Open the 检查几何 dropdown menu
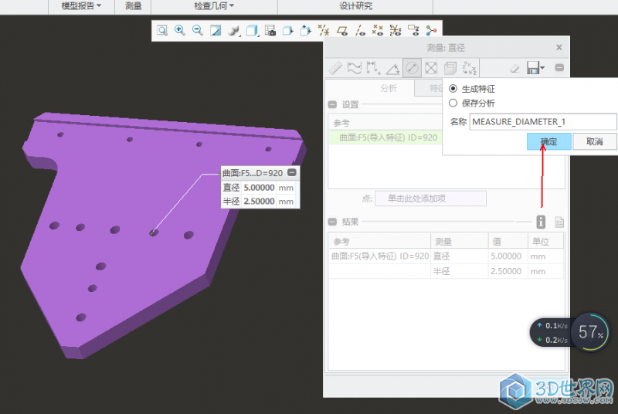 point(214,6)
